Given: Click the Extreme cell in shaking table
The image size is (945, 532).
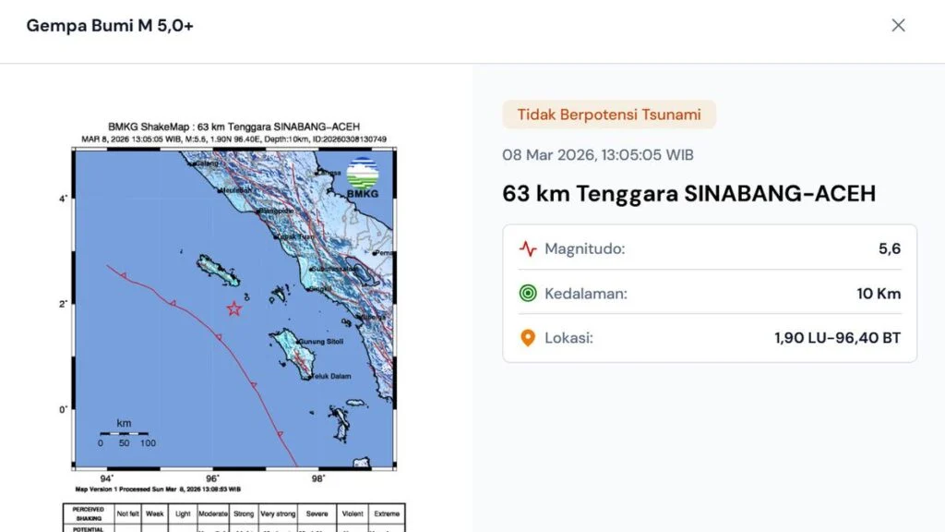Looking at the screenshot, I should 387,514.
